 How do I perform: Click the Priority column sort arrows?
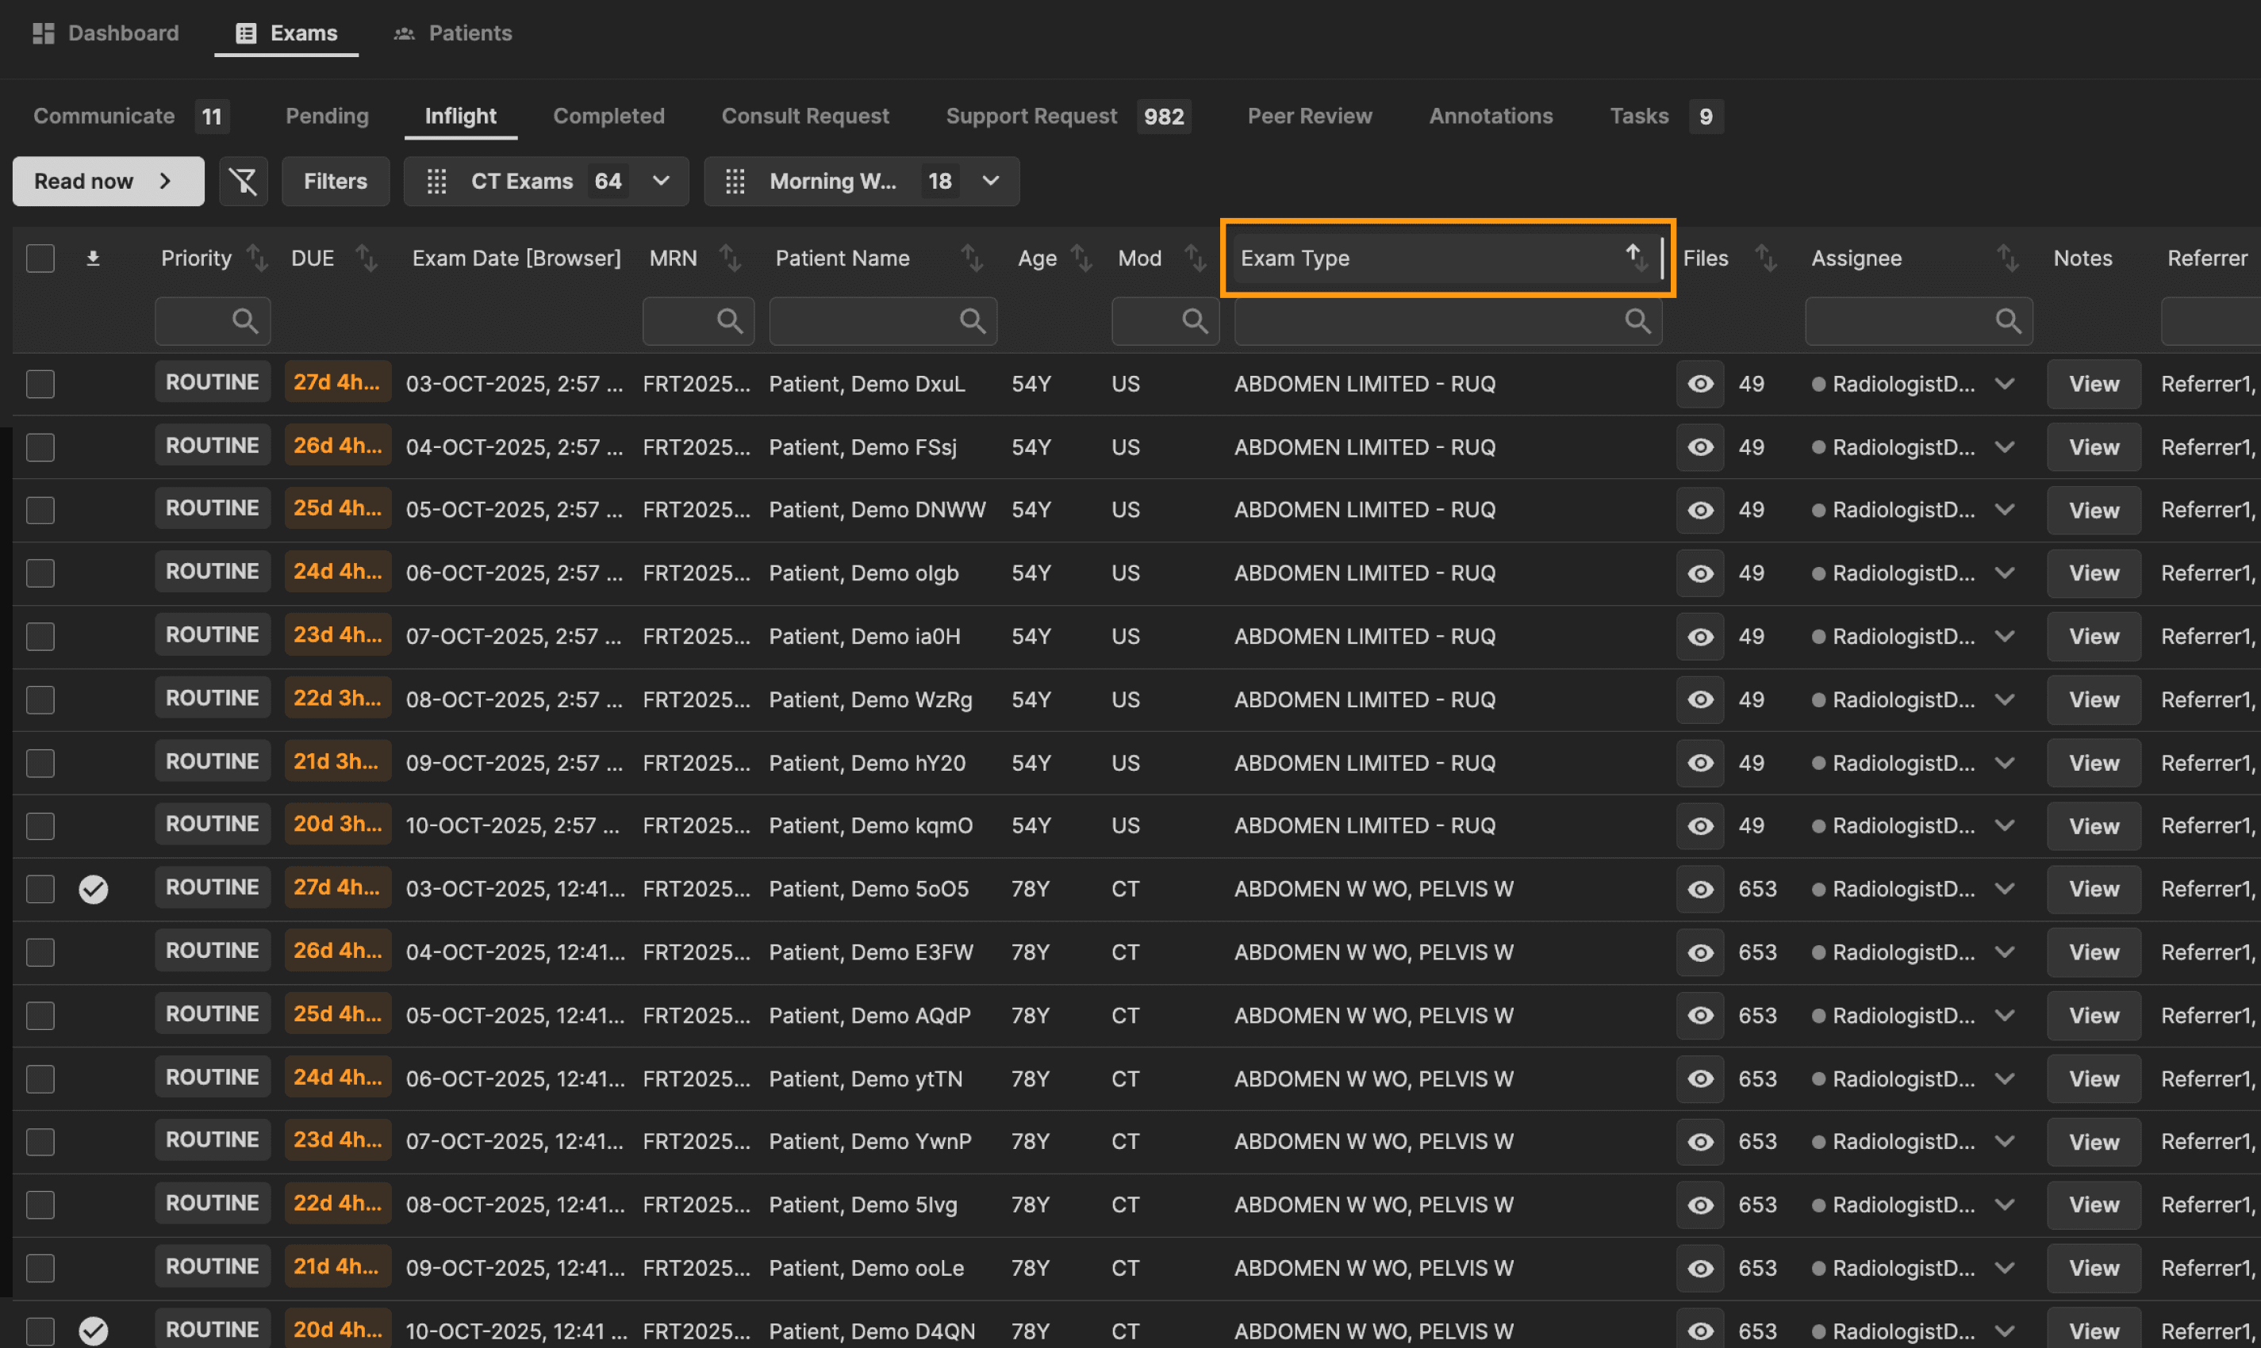tap(257, 258)
